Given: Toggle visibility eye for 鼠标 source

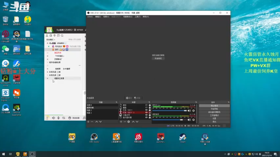Looking at the screenshot, I should point(146,105).
